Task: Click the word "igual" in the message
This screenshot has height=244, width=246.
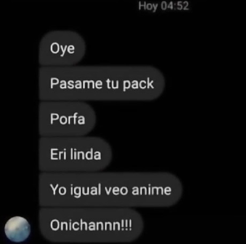Action: click(86, 190)
